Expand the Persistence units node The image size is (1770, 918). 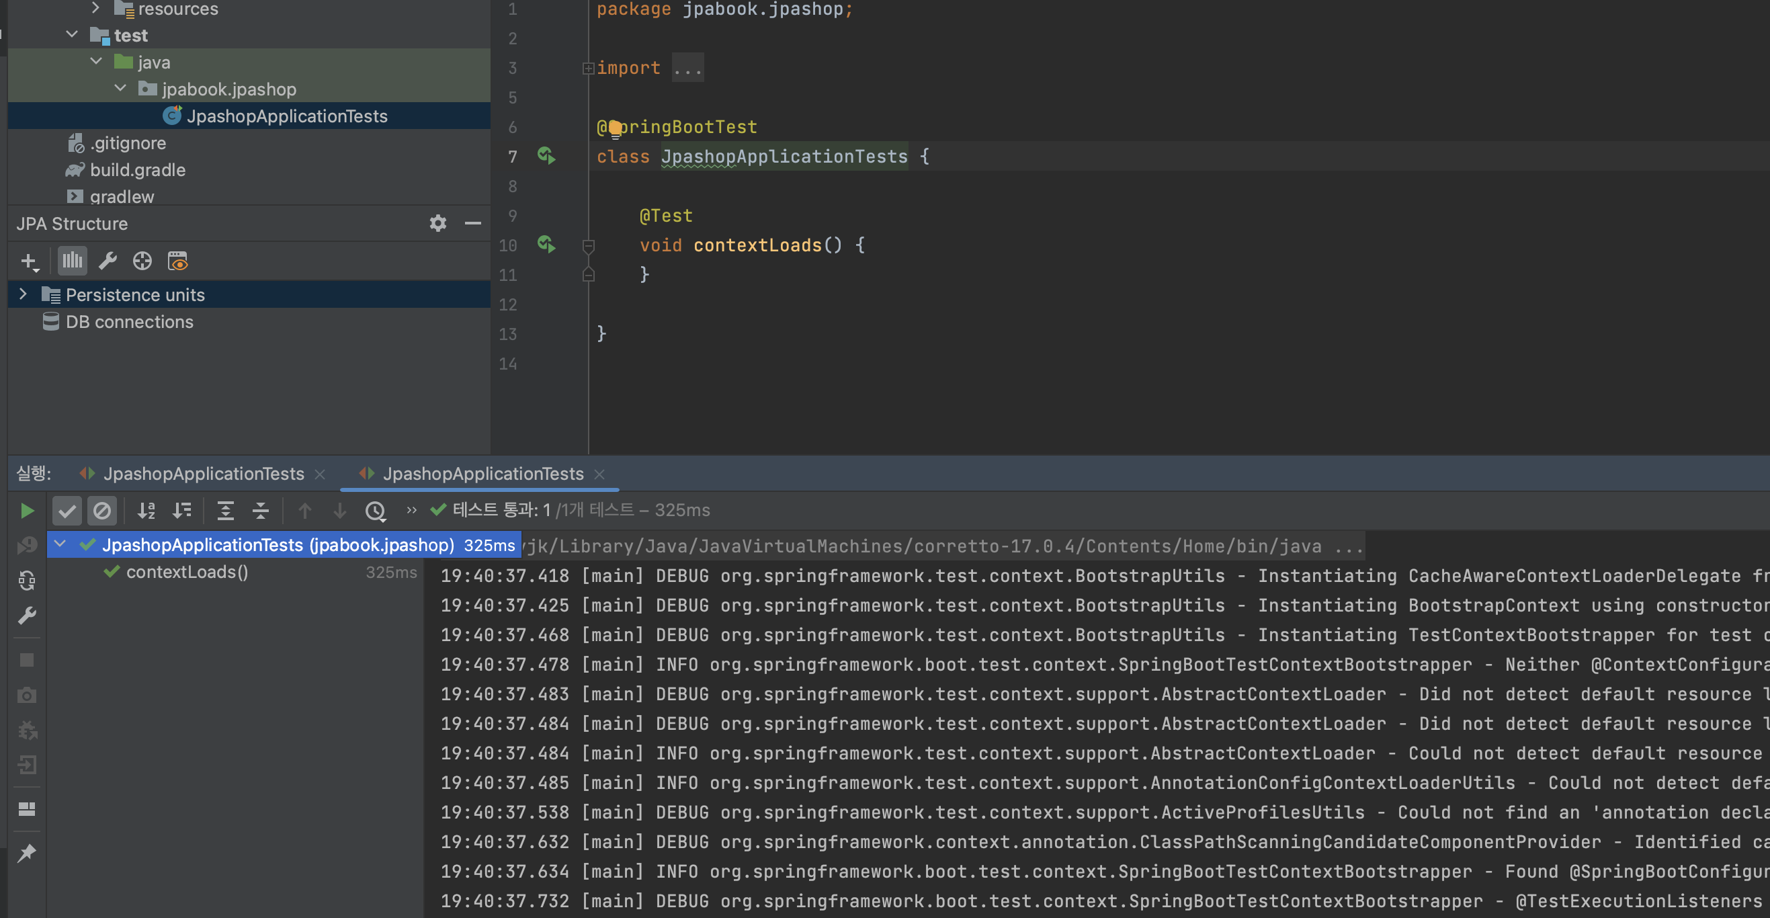(24, 295)
